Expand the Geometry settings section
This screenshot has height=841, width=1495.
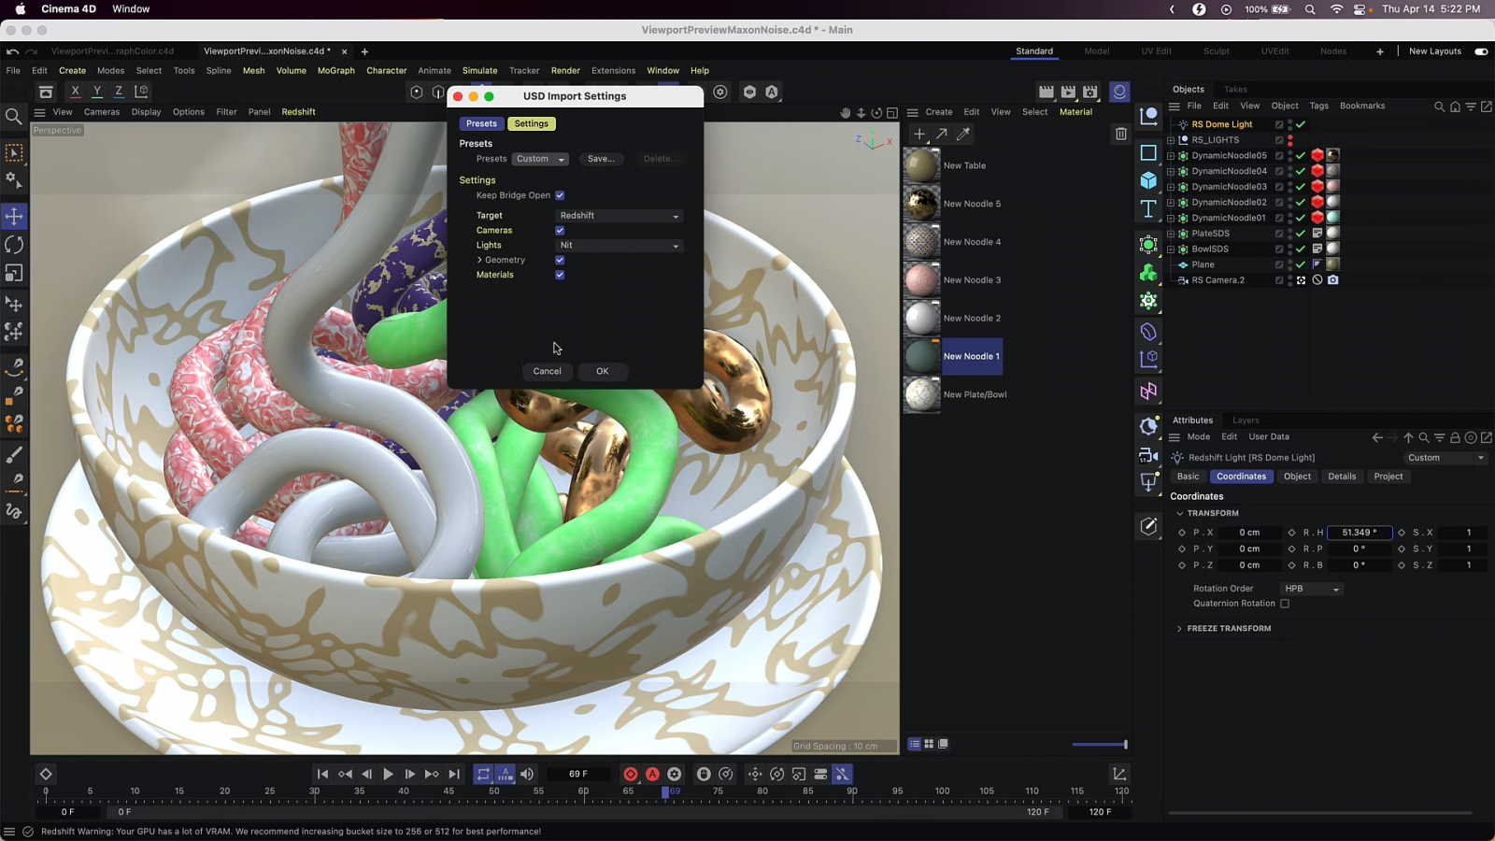pyautogui.click(x=479, y=261)
